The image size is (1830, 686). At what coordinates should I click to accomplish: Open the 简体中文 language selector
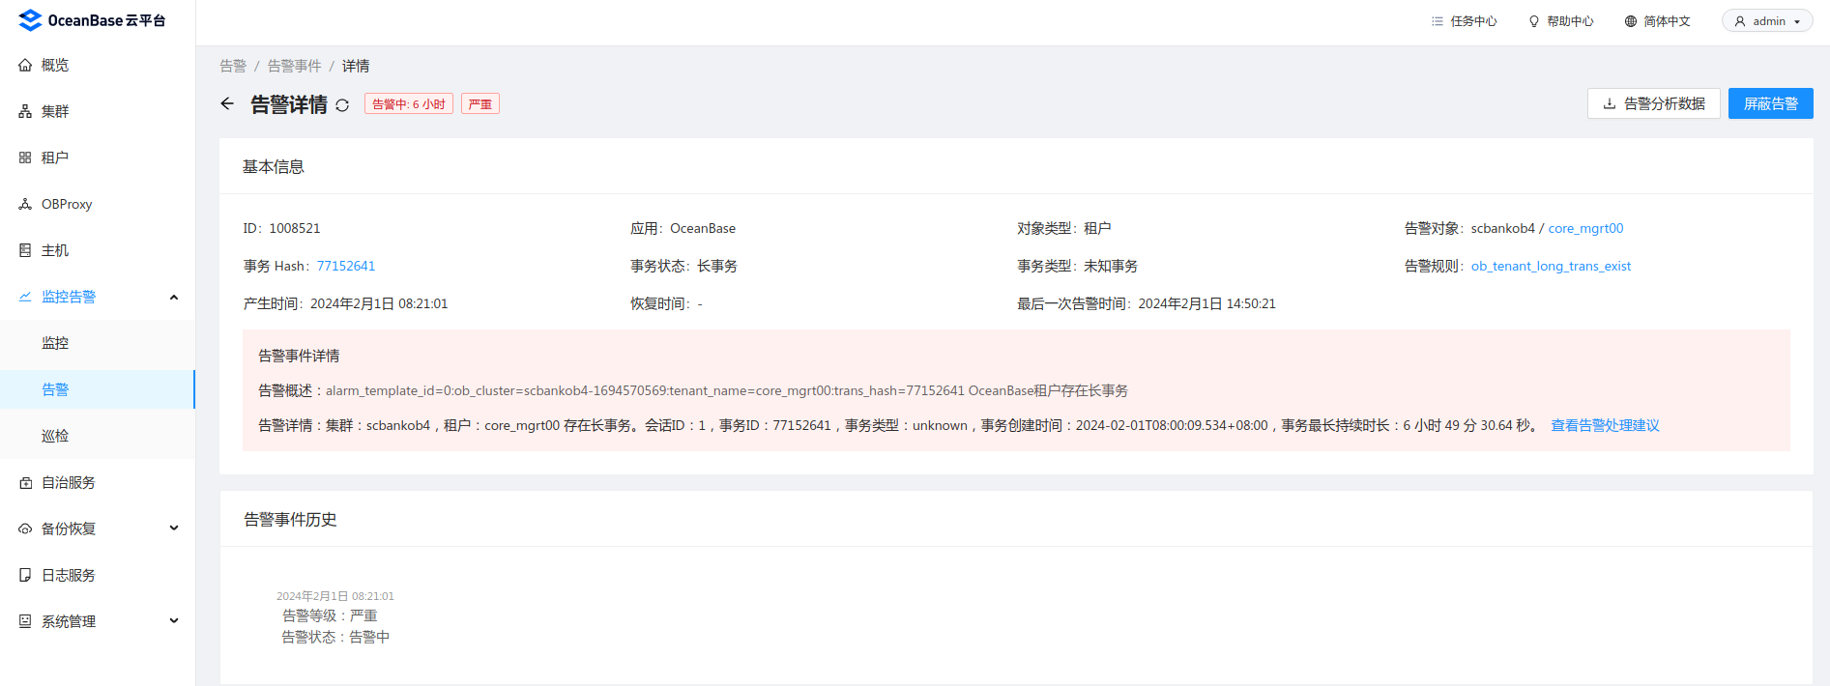1658,21
